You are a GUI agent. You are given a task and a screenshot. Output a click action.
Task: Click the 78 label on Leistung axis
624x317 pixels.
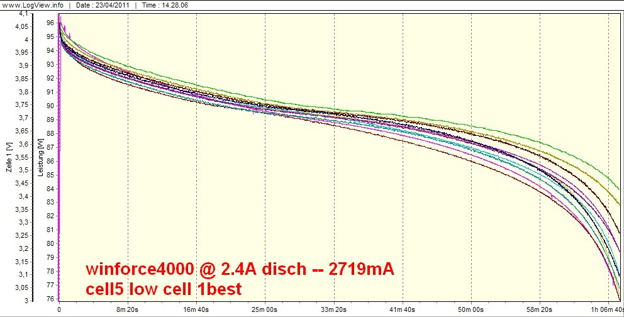coord(50,271)
